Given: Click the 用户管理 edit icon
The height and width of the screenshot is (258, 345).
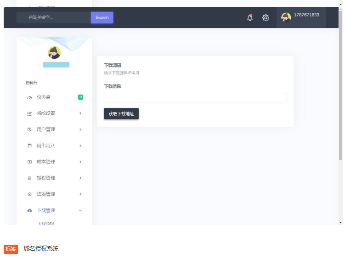Looking at the screenshot, I should (x=30, y=129).
